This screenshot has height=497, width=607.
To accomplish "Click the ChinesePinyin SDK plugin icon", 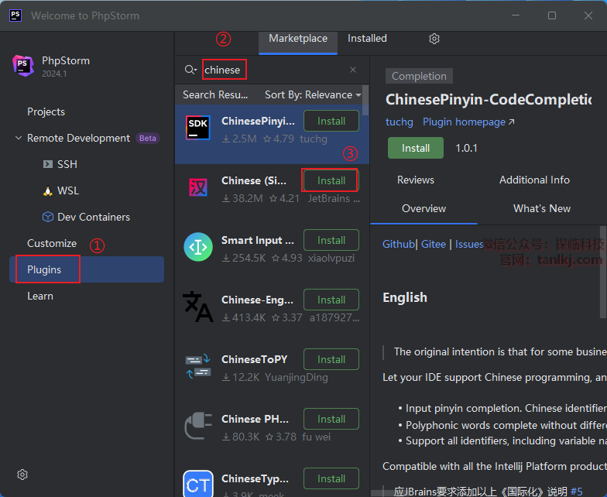I will click(x=198, y=128).
